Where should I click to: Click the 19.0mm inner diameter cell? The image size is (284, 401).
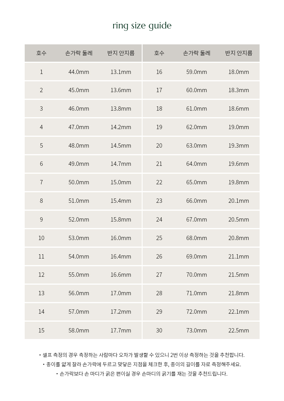[x=239, y=127]
